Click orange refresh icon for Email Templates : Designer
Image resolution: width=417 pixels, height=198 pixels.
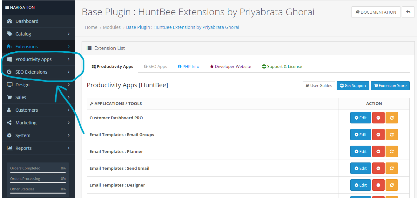392,185
